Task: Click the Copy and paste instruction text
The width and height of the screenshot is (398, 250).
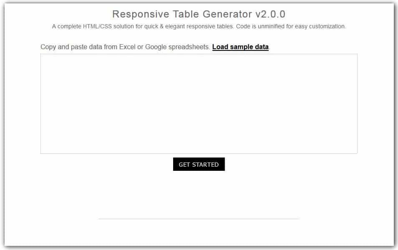Action: [x=125, y=47]
